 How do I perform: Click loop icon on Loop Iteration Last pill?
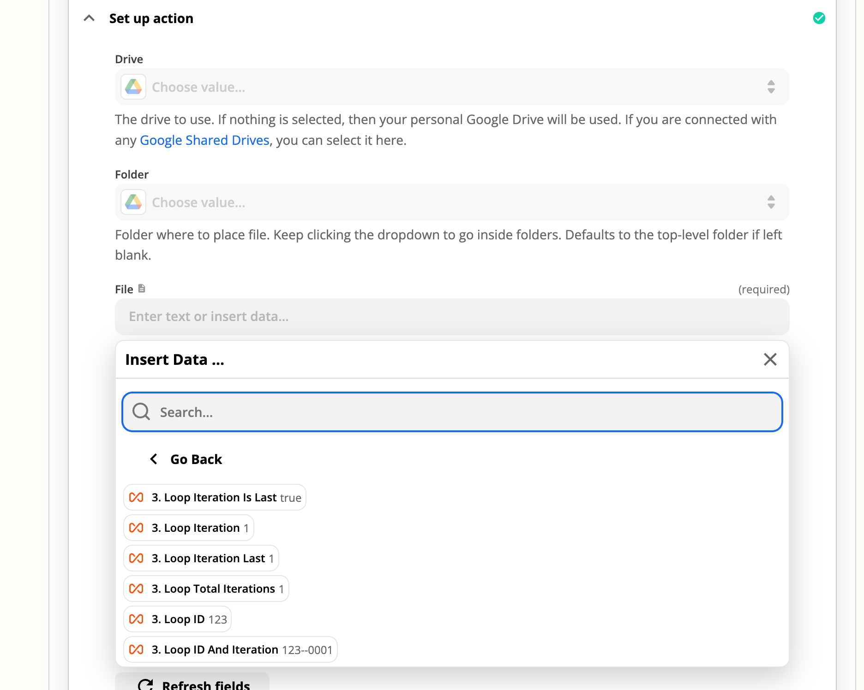[136, 558]
